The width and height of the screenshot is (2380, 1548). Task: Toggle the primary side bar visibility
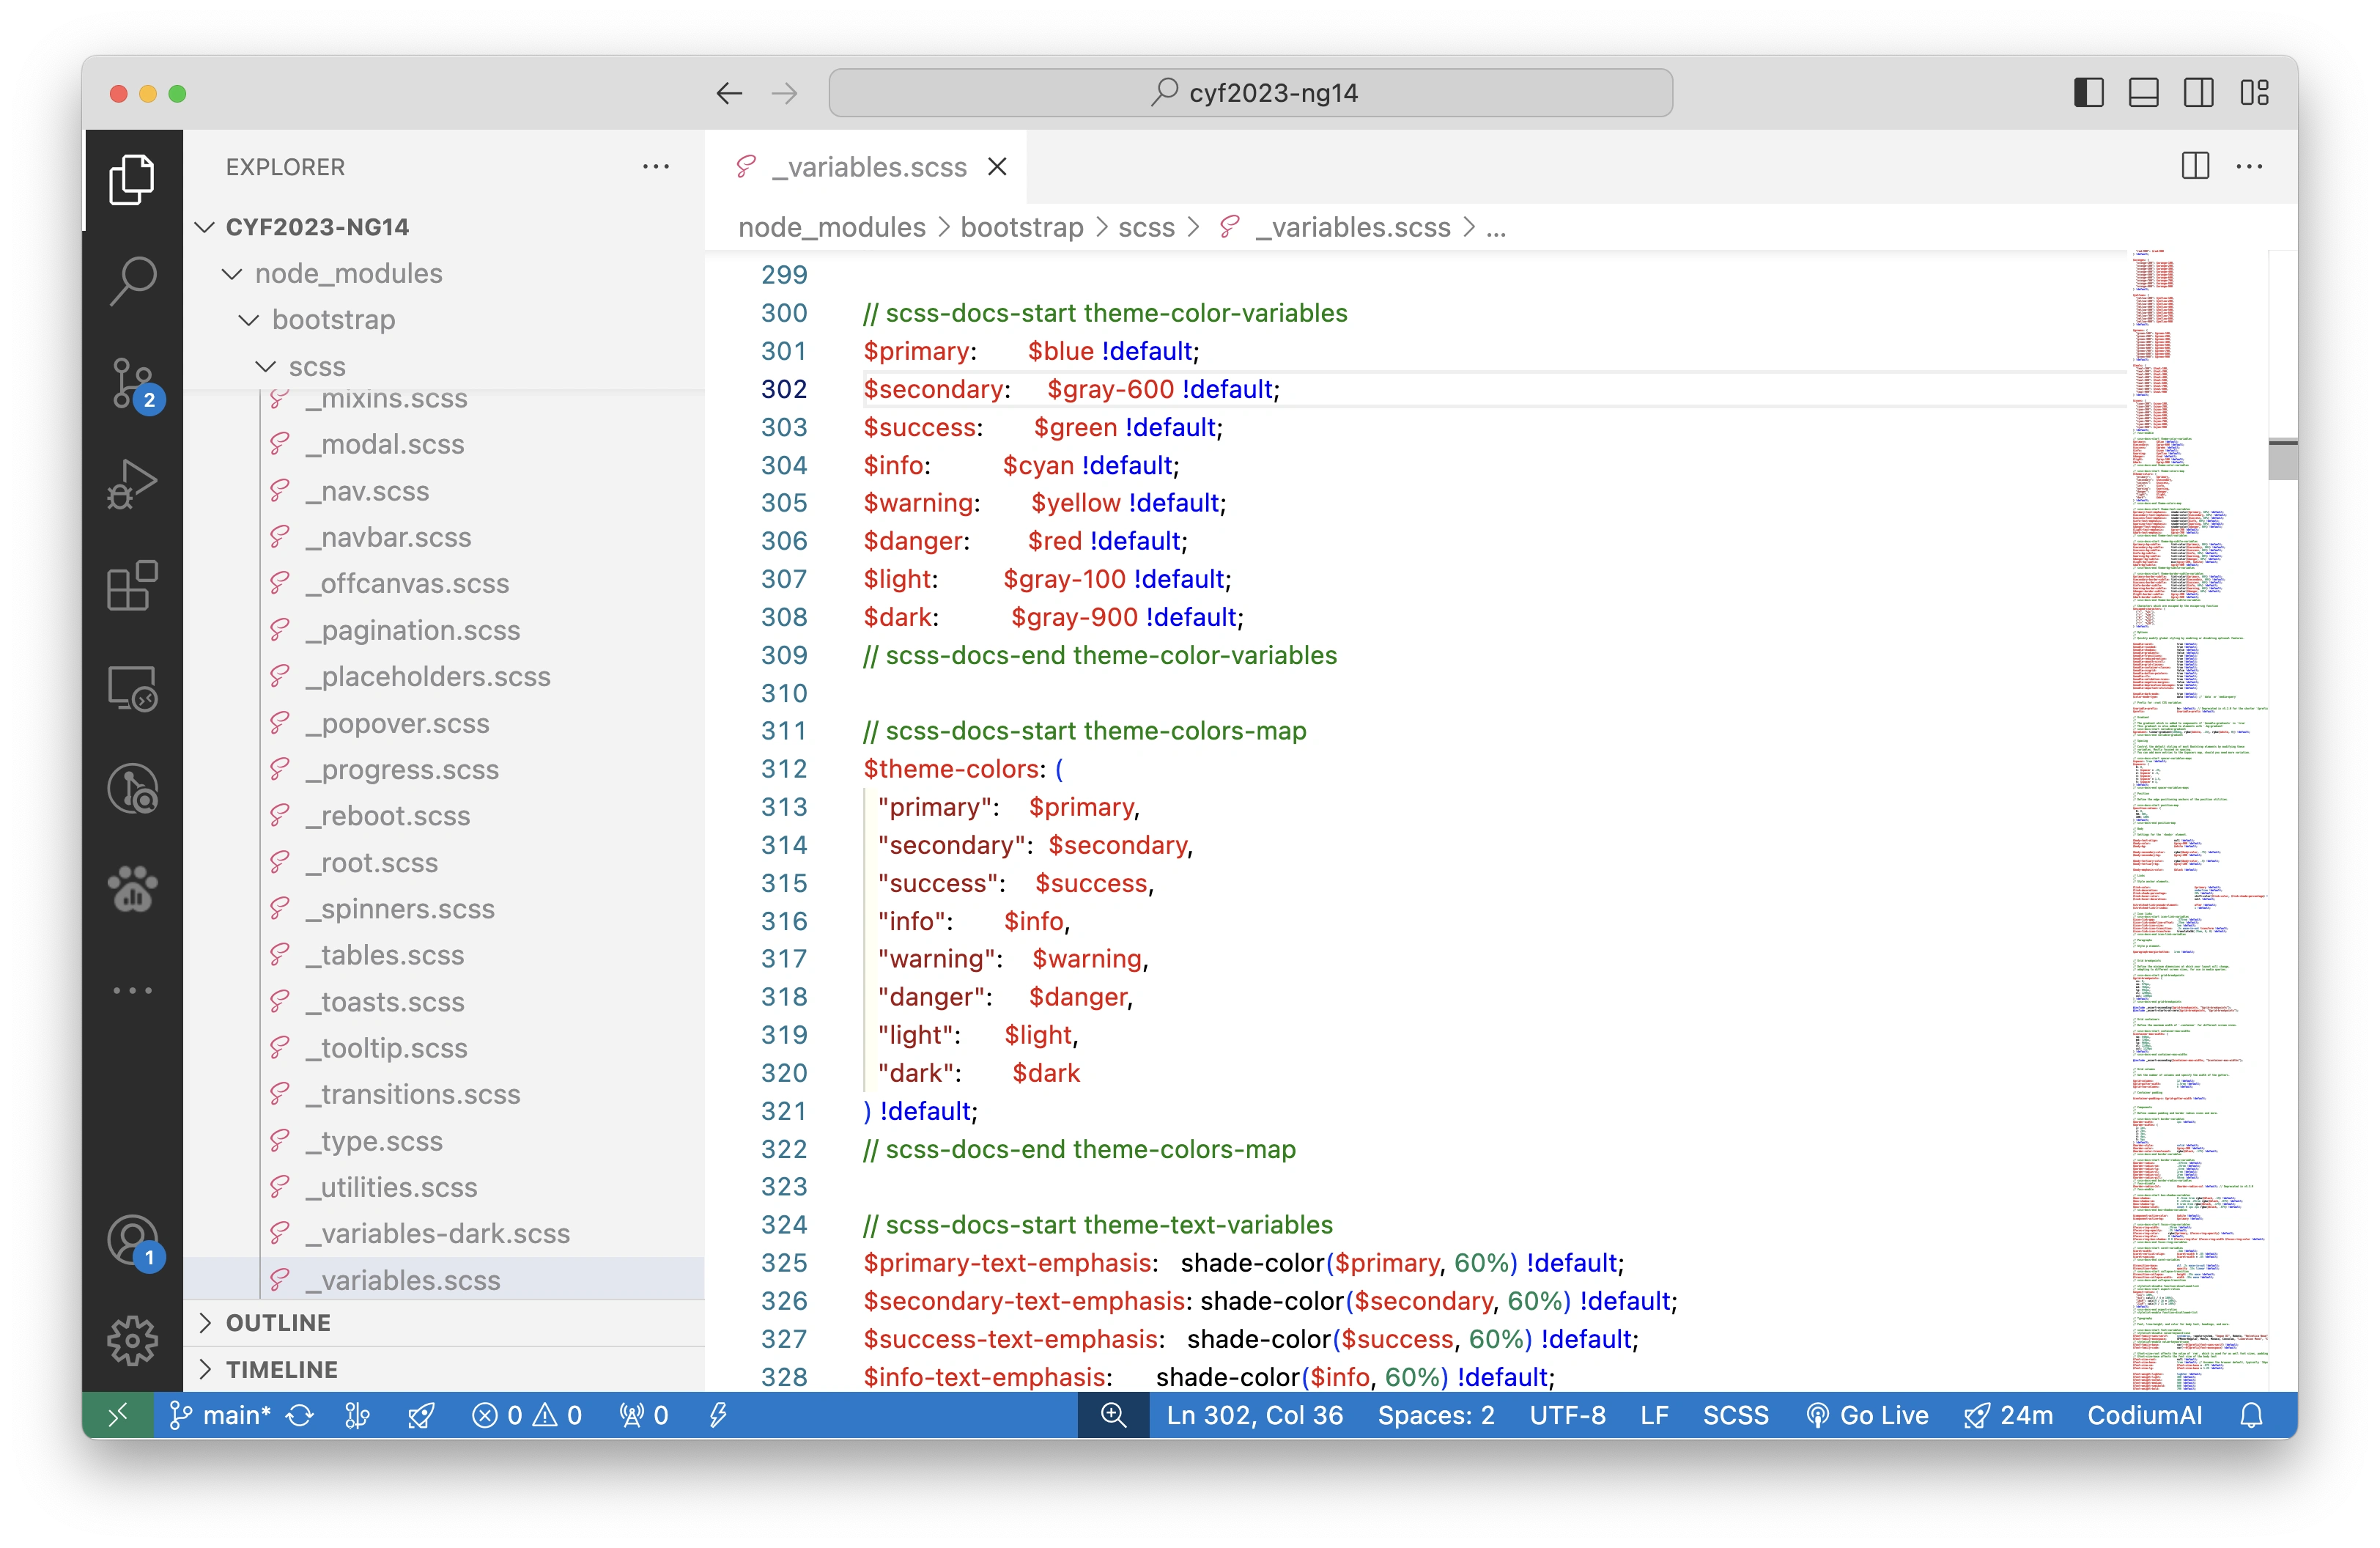[2089, 93]
